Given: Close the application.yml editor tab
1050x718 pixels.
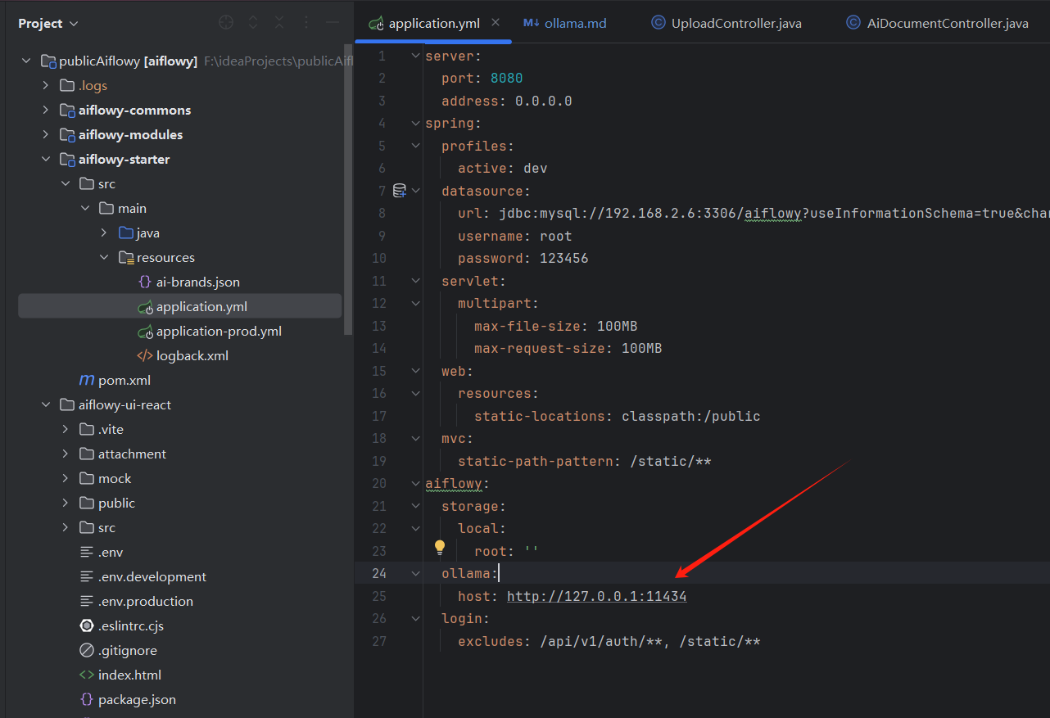Looking at the screenshot, I should pyautogui.click(x=496, y=23).
